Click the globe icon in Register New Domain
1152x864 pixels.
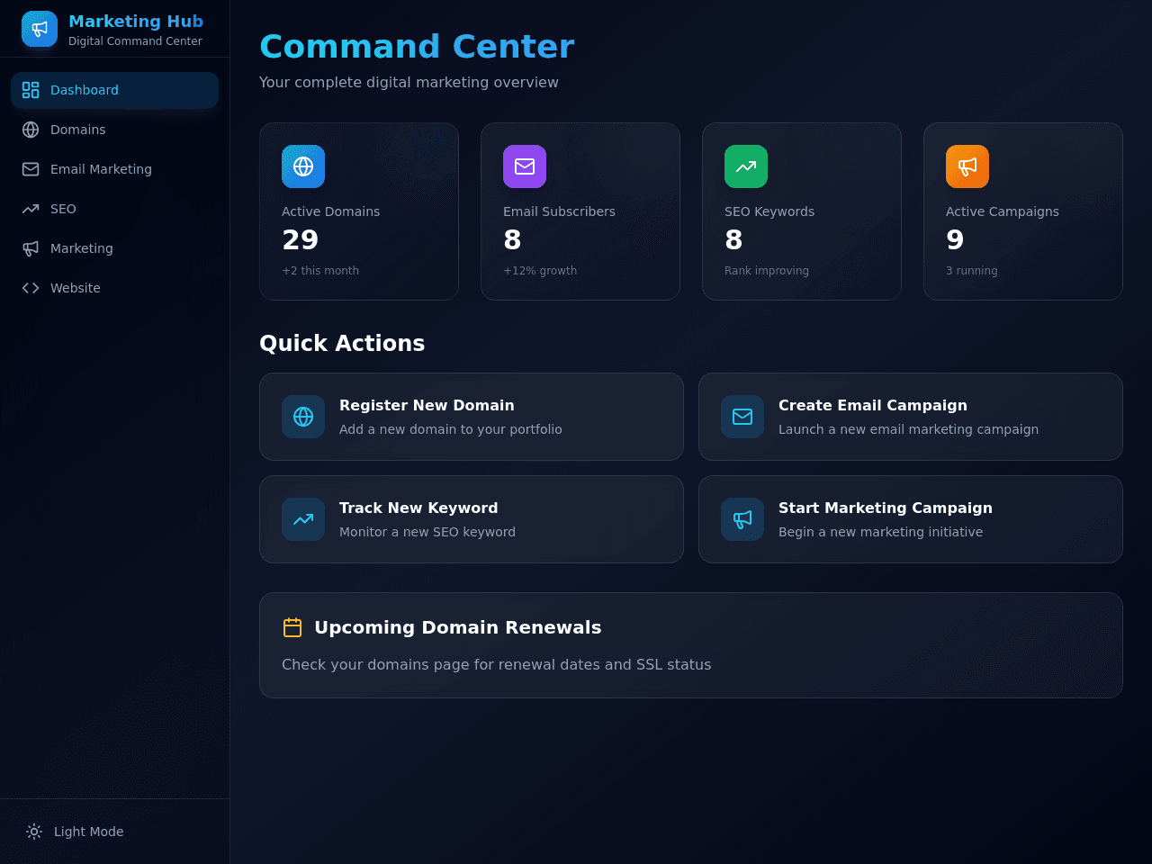(303, 417)
